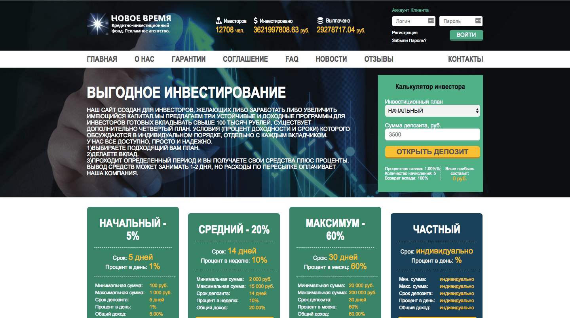The height and width of the screenshot is (318, 570).
Task: Navigate to Отзывы page
Action: (378, 59)
